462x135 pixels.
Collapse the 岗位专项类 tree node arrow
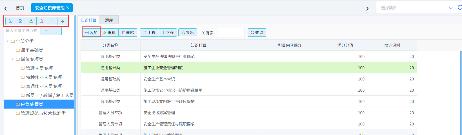tap(13, 59)
